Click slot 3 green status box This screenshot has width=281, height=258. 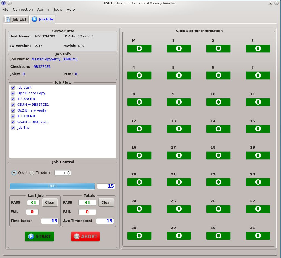258,49
